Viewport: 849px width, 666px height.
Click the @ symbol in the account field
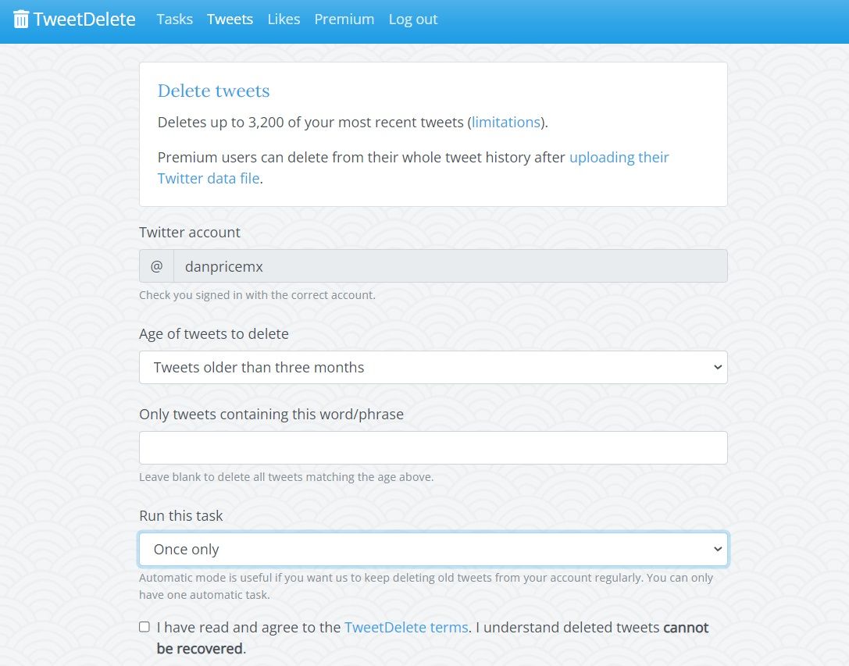[156, 266]
